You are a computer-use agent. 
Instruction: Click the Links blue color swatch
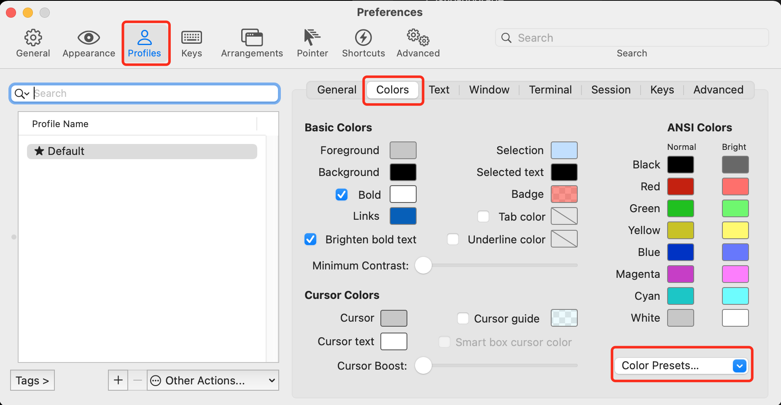[x=403, y=216]
